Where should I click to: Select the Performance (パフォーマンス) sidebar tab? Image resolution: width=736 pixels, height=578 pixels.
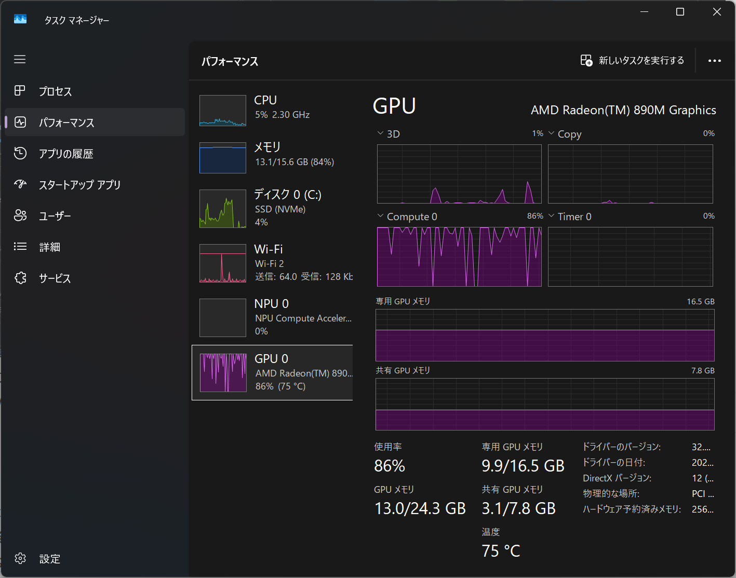(x=95, y=123)
